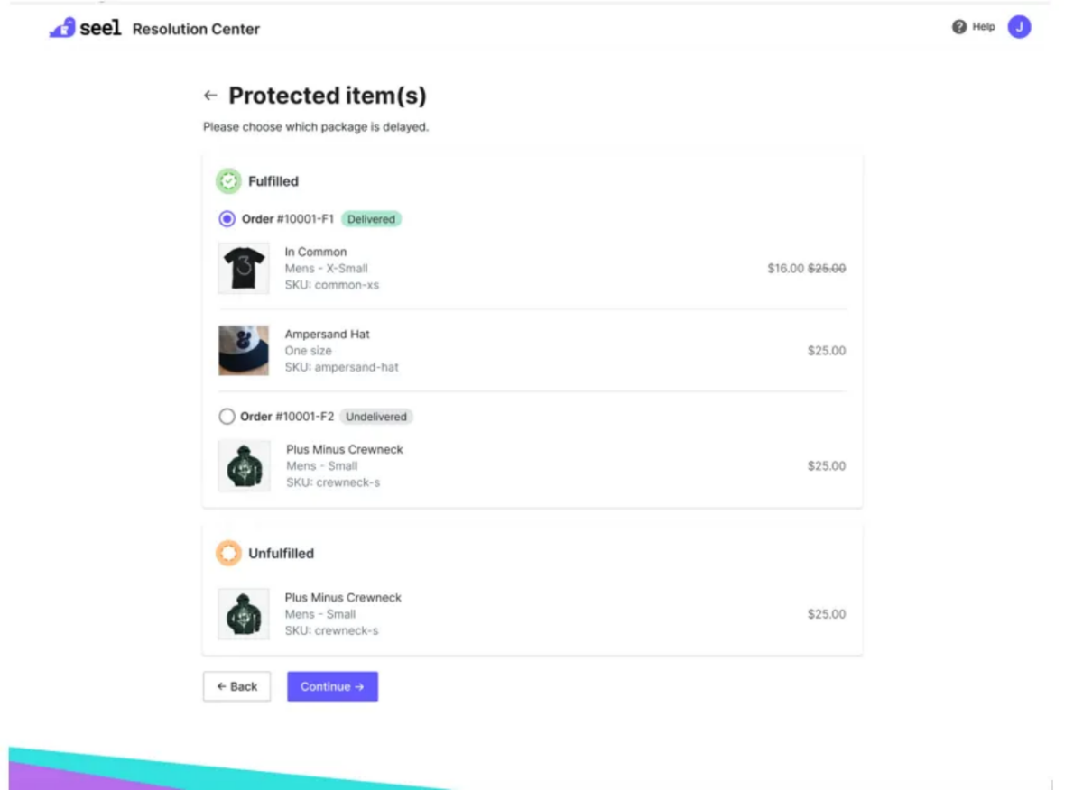Open the user profile avatar J

point(1019,27)
